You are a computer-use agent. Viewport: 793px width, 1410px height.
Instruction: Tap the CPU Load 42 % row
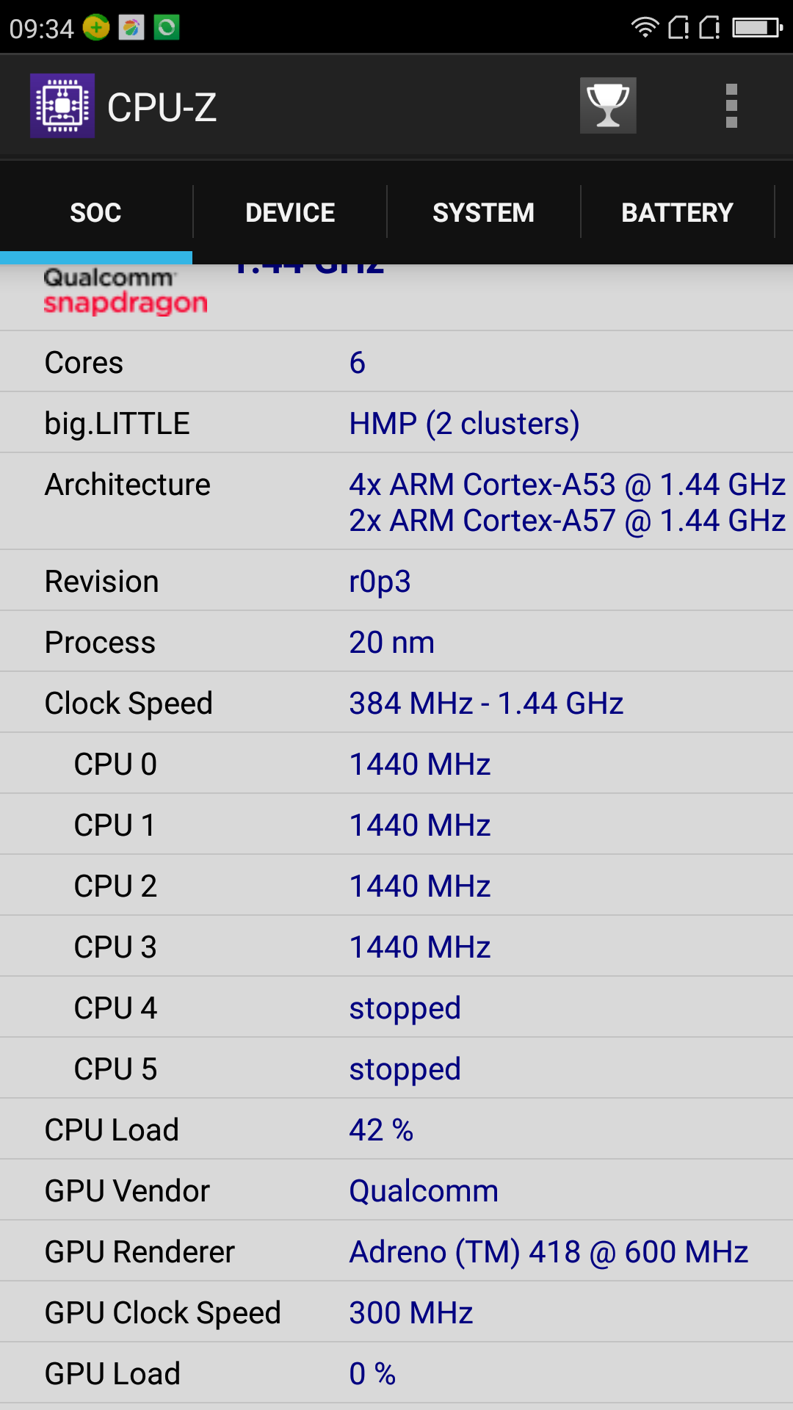tap(396, 1129)
